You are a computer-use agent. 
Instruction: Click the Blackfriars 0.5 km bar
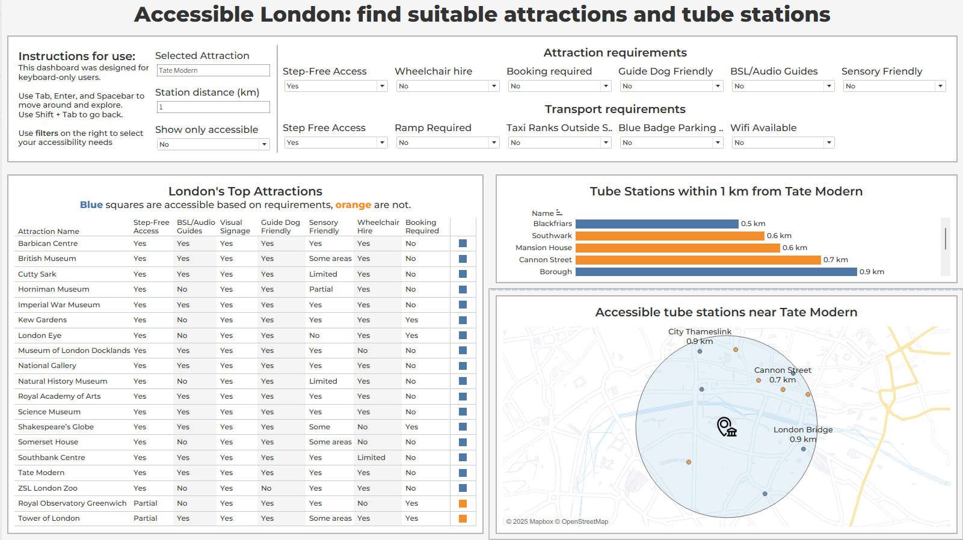tap(656, 224)
